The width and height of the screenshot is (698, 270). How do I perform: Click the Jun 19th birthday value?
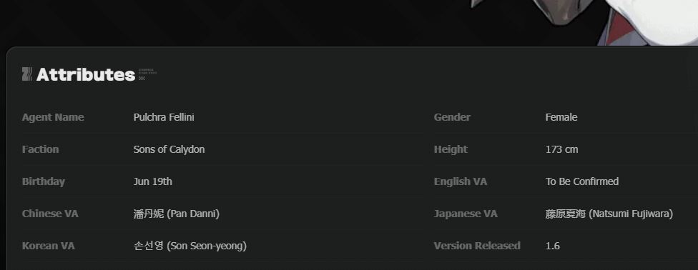[153, 181]
